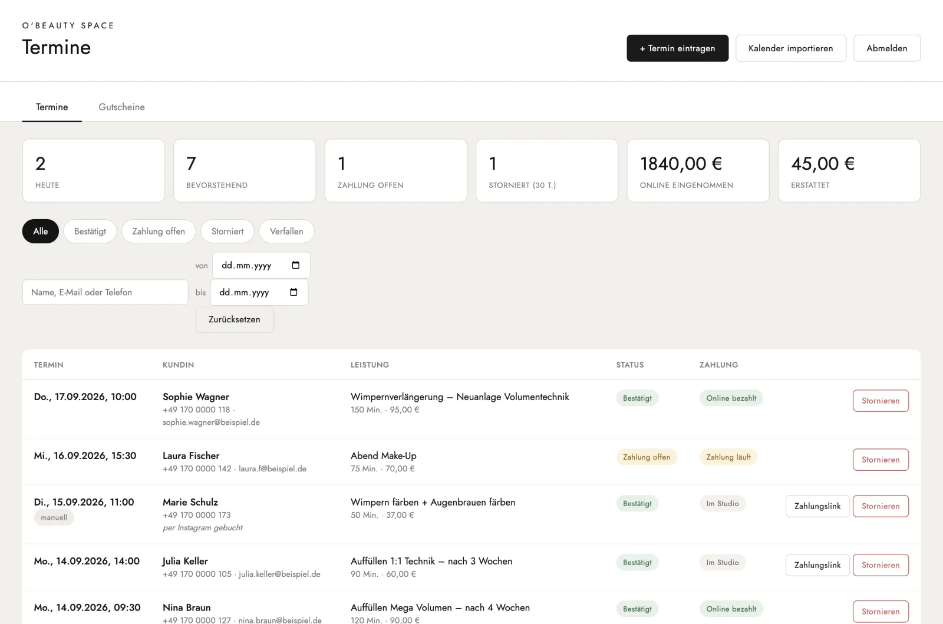Click the O'BEAUTY SPACE brand text
The width and height of the screenshot is (943, 624).
pos(68,26)
